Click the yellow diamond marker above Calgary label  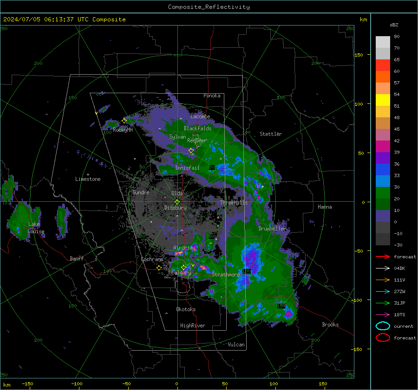pyautogui.click(x=183, y=267)
